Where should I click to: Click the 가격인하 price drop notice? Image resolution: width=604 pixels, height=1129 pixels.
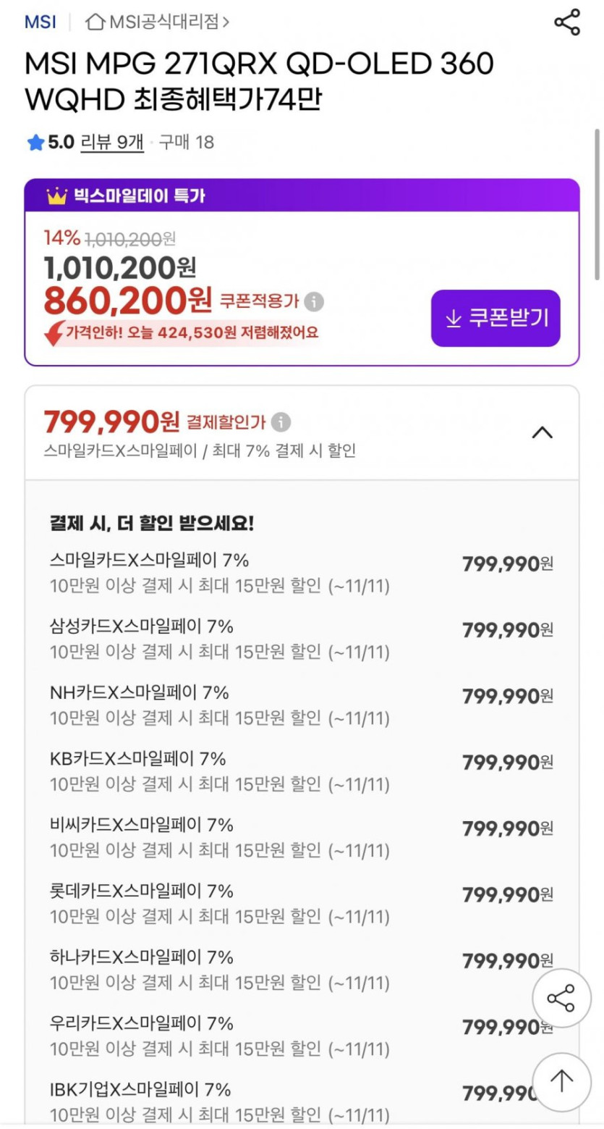click(182, 333)
